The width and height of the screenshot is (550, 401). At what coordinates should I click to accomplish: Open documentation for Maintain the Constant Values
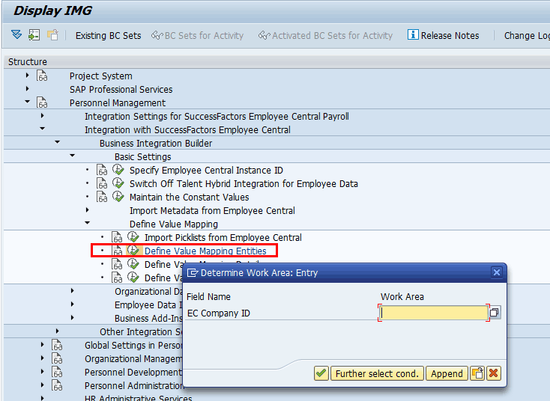tap(102, 197)
